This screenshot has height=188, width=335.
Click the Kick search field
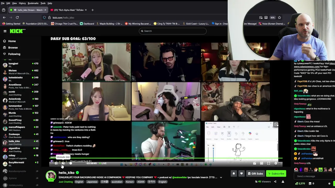point(172,31)
